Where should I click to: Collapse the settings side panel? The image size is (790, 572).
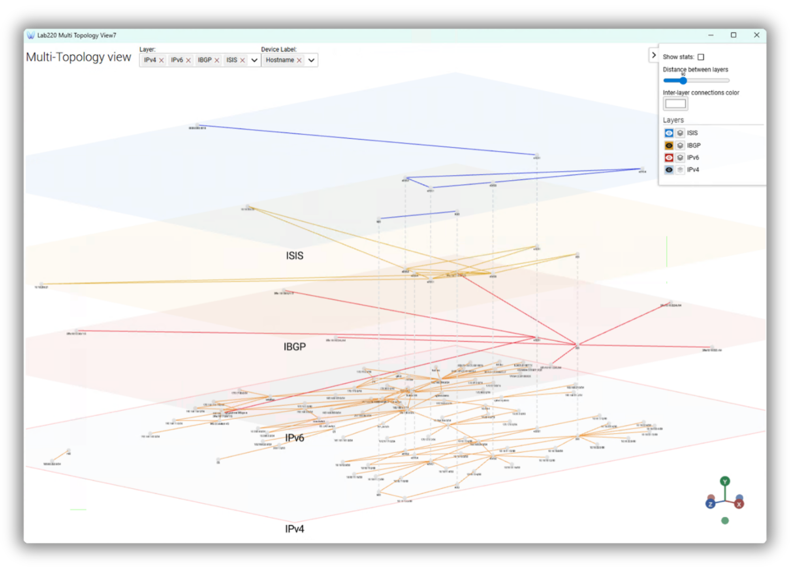(654, 55)
